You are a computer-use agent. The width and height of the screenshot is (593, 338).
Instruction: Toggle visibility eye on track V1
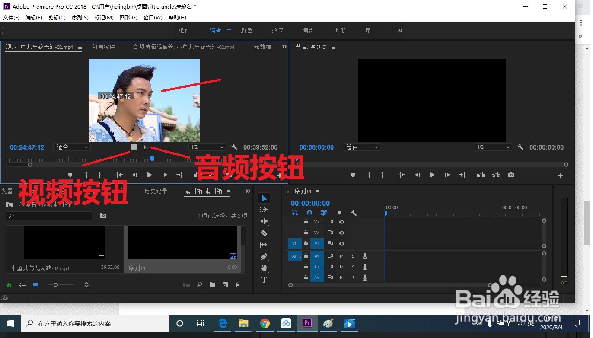tap(342, 243)
